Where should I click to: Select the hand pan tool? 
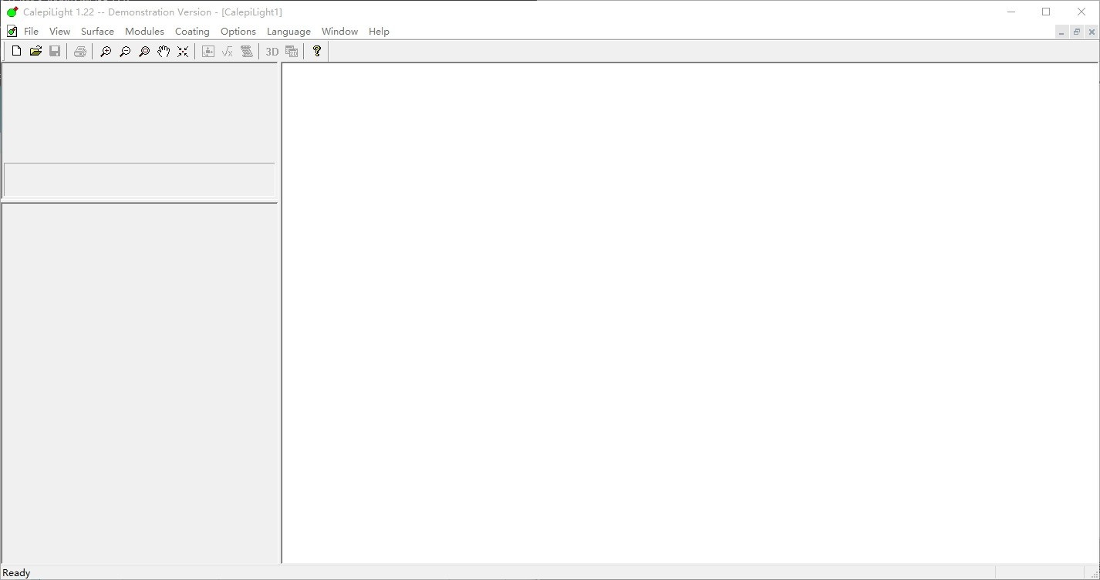point(164,52)
